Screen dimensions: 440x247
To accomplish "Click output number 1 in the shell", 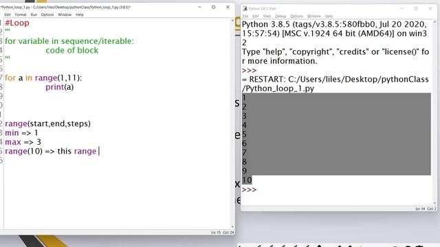I will pos(244,97).
